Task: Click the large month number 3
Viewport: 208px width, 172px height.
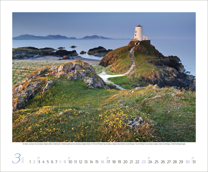Action: click(x=16, y=158)
